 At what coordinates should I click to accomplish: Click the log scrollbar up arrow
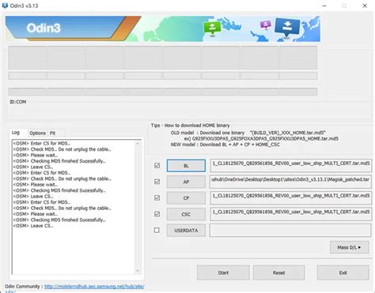point(138,144)
